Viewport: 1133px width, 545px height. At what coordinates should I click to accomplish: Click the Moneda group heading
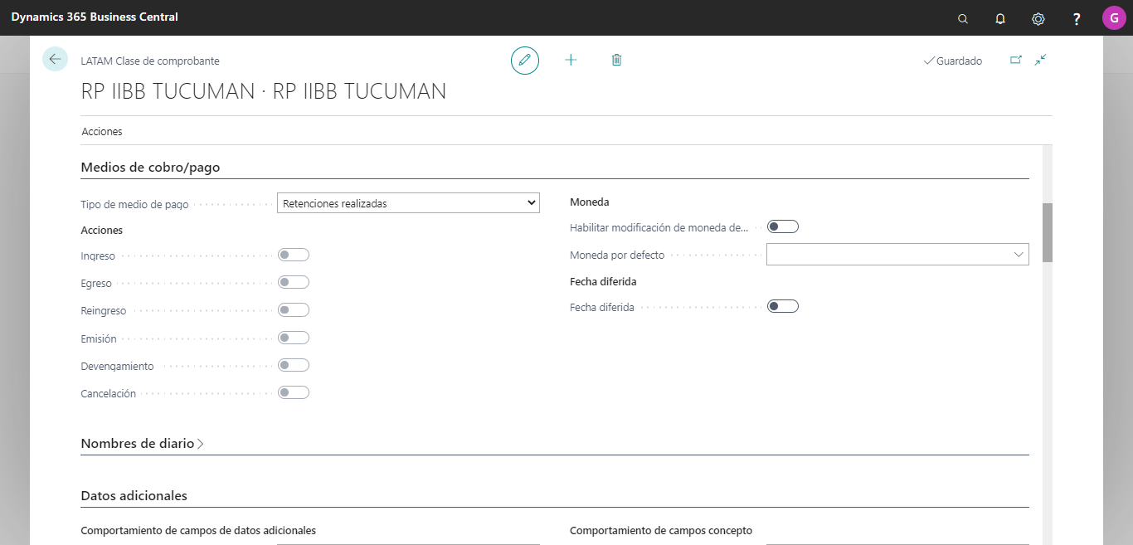point(590,202)
